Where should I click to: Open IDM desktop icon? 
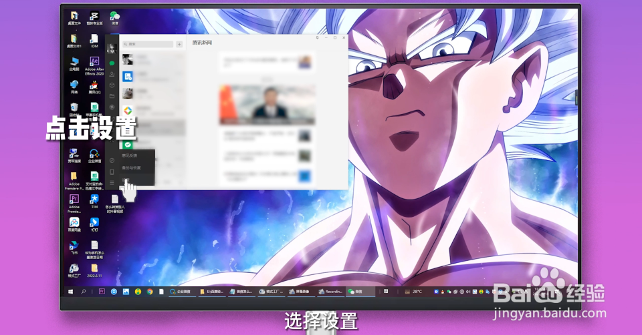(94, 41)
